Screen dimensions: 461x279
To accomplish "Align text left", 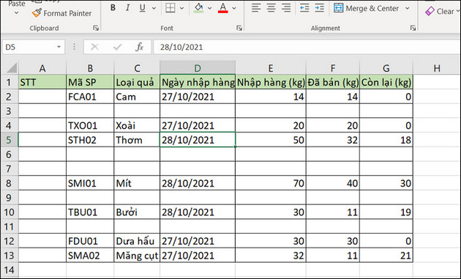I will tap(256, 8).
